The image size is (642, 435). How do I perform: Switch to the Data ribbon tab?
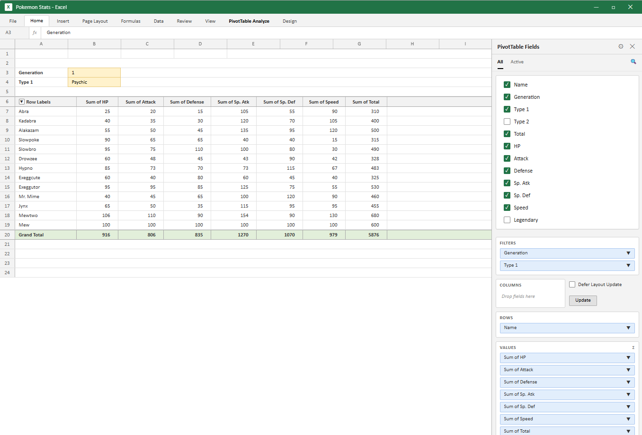159,21
